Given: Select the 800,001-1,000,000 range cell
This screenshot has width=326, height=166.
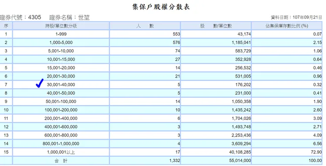Looking at the screenshot, I should [61, 144].
